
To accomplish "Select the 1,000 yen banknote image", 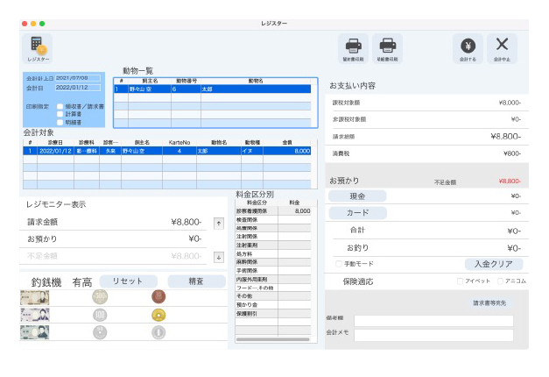I will click(35, 332).
